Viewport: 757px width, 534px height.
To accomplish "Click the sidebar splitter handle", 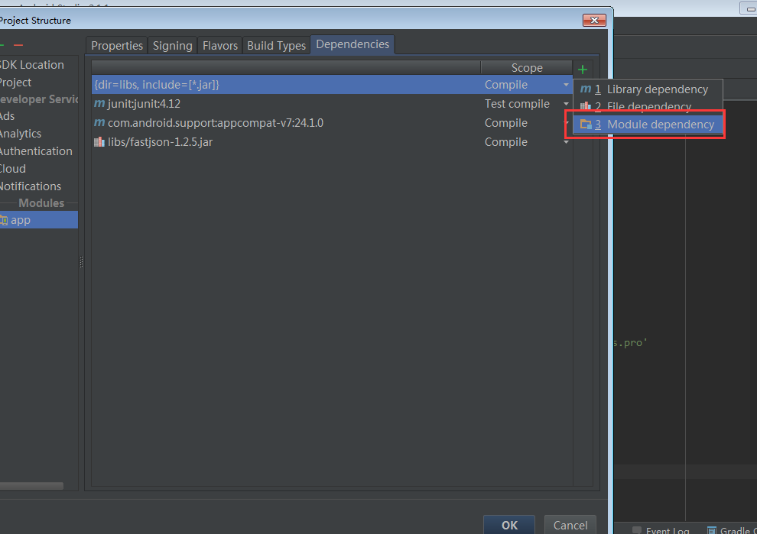I will [81, 261].
